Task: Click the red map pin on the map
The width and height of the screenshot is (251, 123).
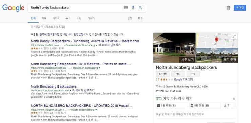Action: pyautogui.click(x=217, y=40)
